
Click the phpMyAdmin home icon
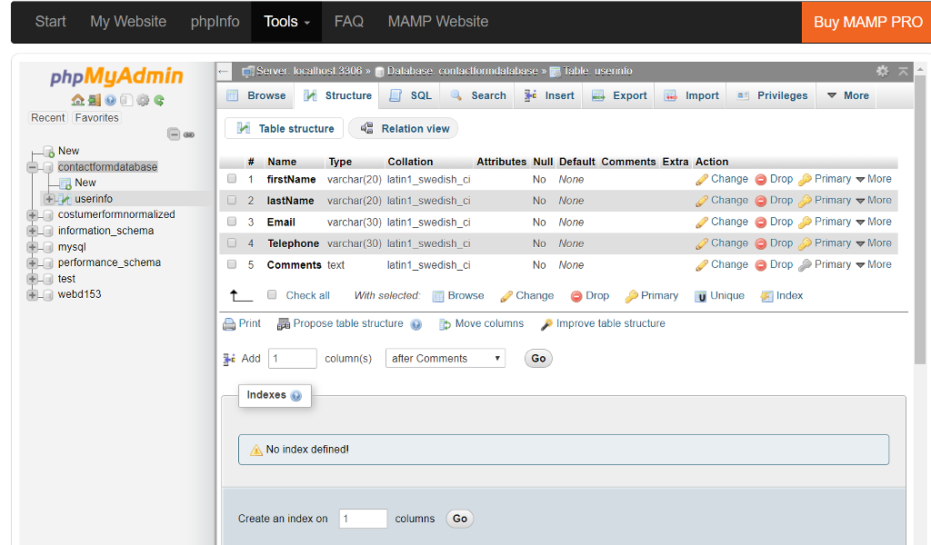click(x=77, y=100)
